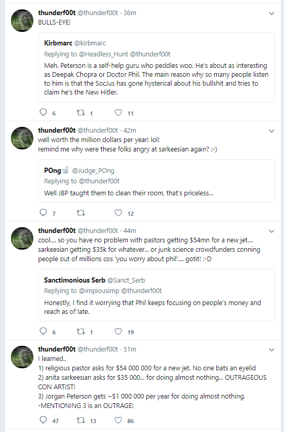
Task: Open the 44m timestamp link
Action: pyautogui.click(x=130, y=230)
